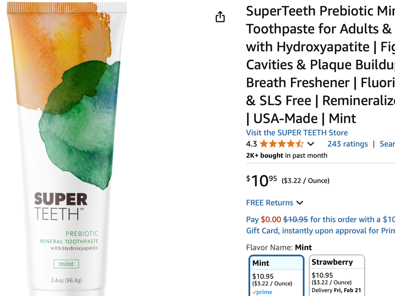Visit the SUPER TEETH Store link
This screenshot has height=296, width=395.
click(x=297, y=133)
